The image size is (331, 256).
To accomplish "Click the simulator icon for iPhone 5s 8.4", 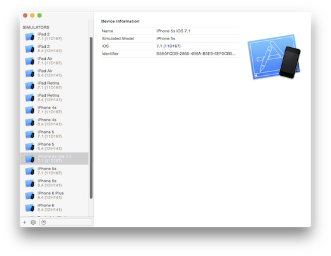I will [30, 183].
